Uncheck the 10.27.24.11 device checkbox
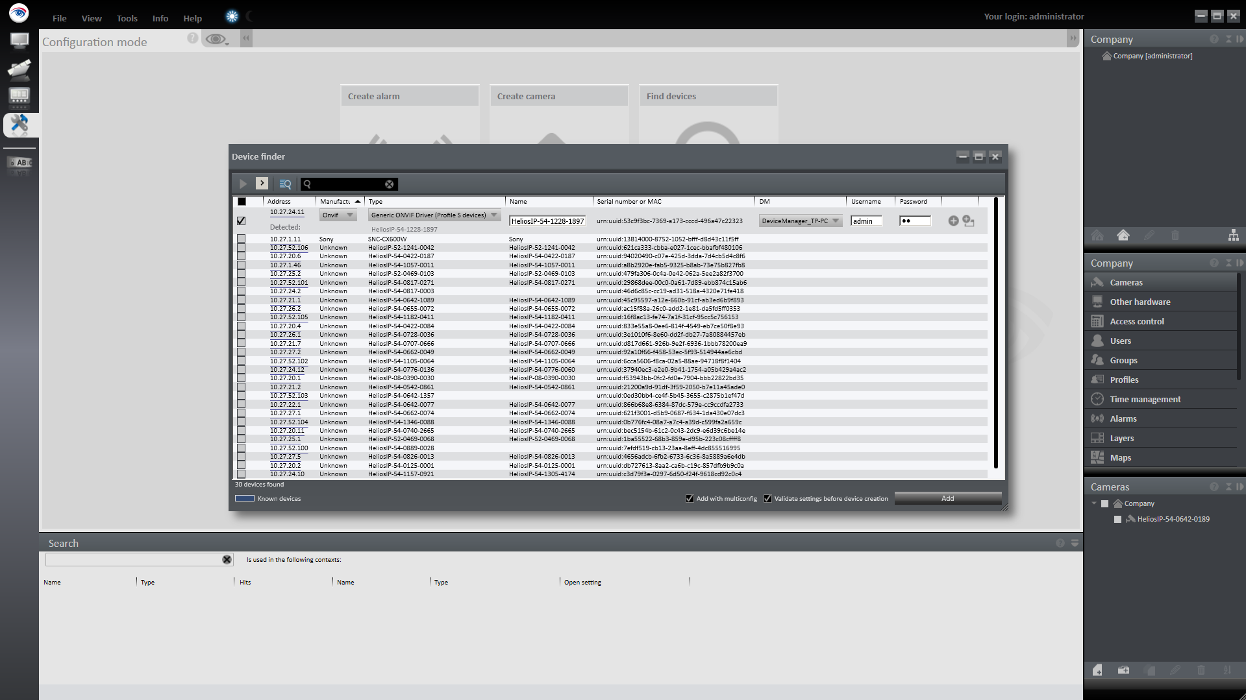 [242, 221]
